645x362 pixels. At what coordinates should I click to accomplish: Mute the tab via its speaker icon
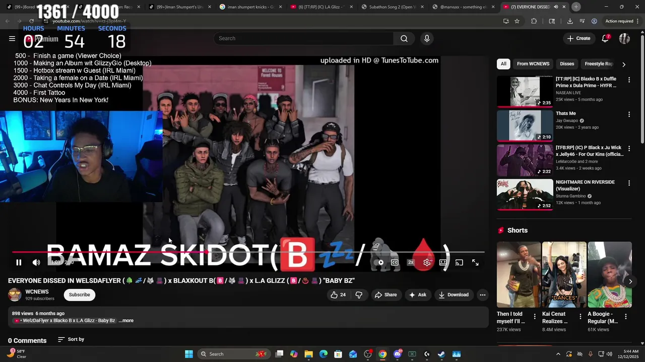pos(556,7)
